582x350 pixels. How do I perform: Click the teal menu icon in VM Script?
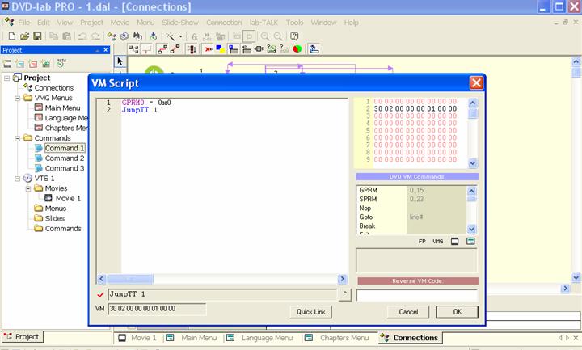[470, 241]
